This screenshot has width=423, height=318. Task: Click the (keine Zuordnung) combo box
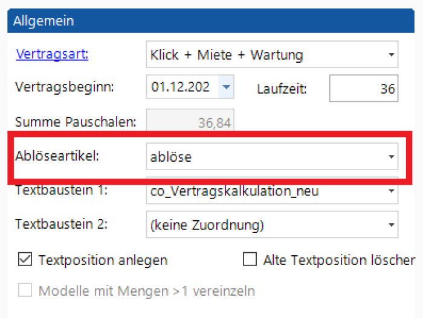272,224
